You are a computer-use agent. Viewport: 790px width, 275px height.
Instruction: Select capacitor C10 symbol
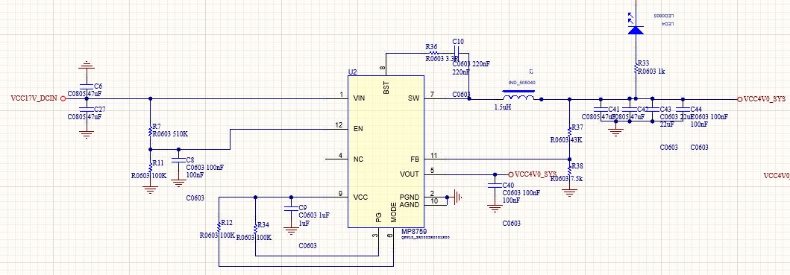[457, 53]
